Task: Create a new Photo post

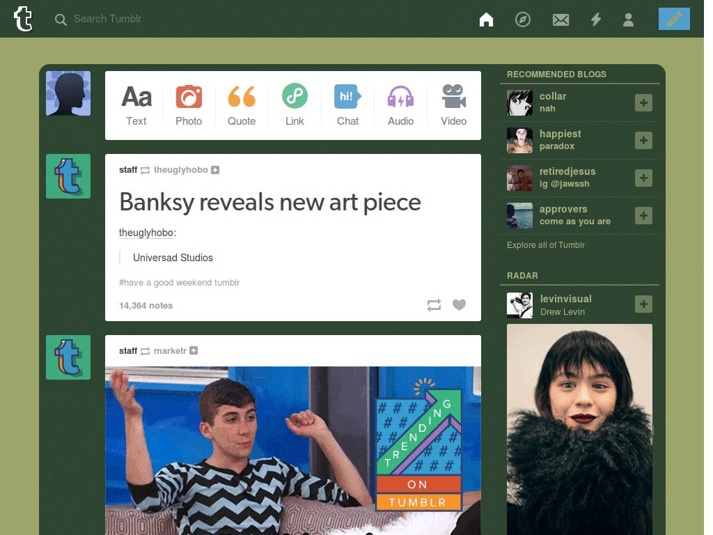Action: pyautogui.click(x=189, y=106)
